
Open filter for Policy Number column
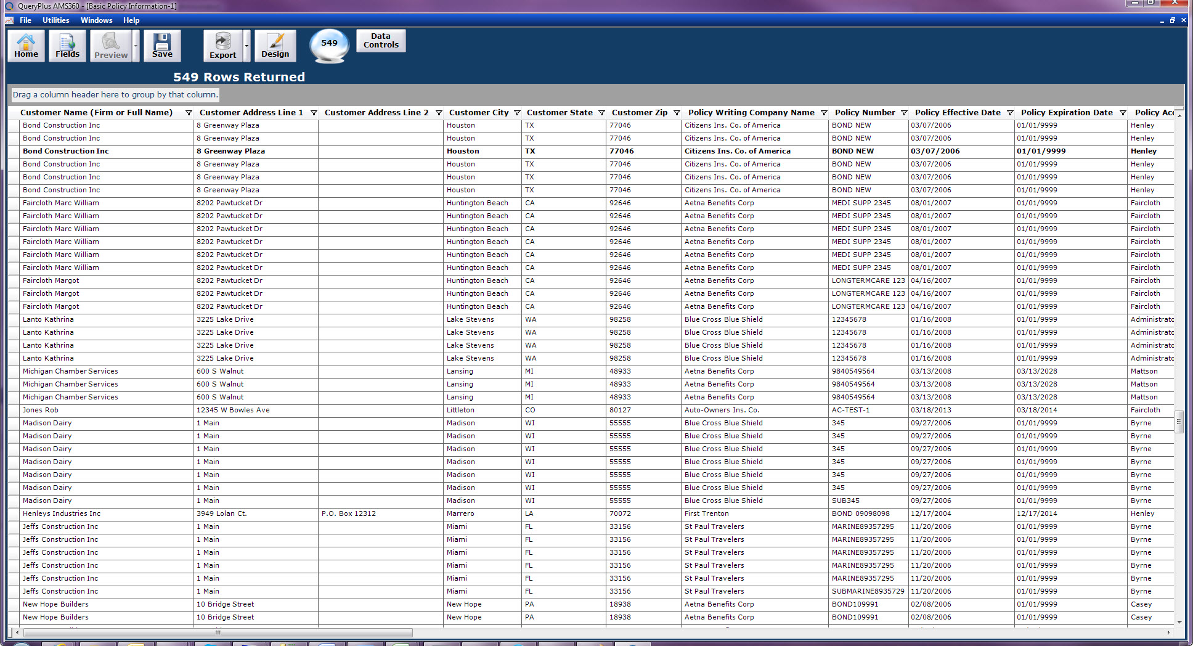(904, 113)
